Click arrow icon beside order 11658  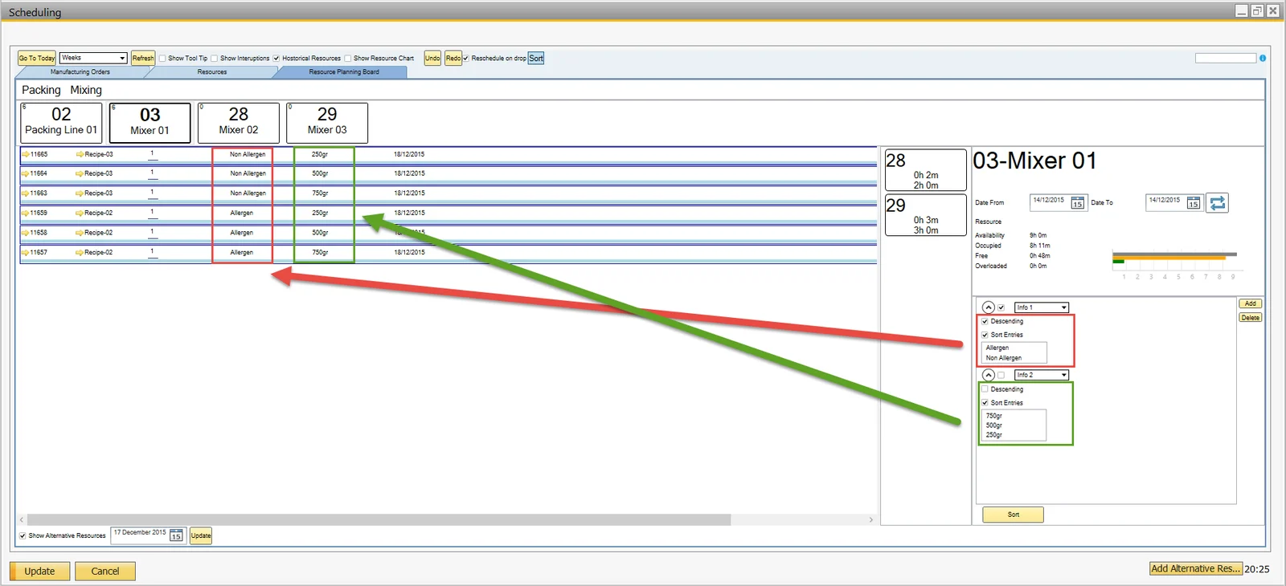click(x=26, y=233)
